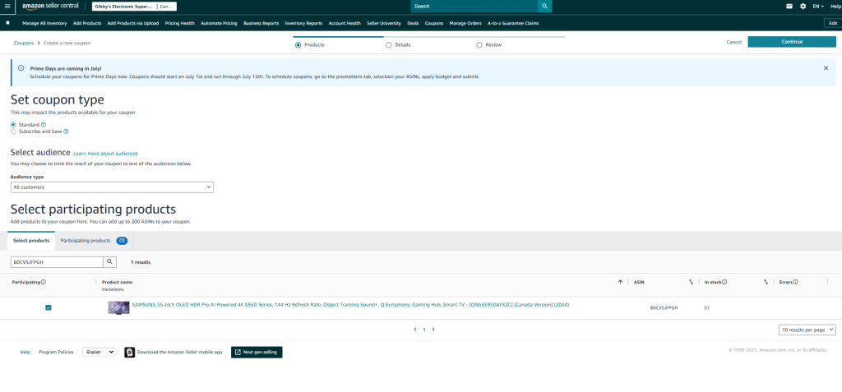Open the English language dropdown in footer
The image size is (842, 392).
99,353
